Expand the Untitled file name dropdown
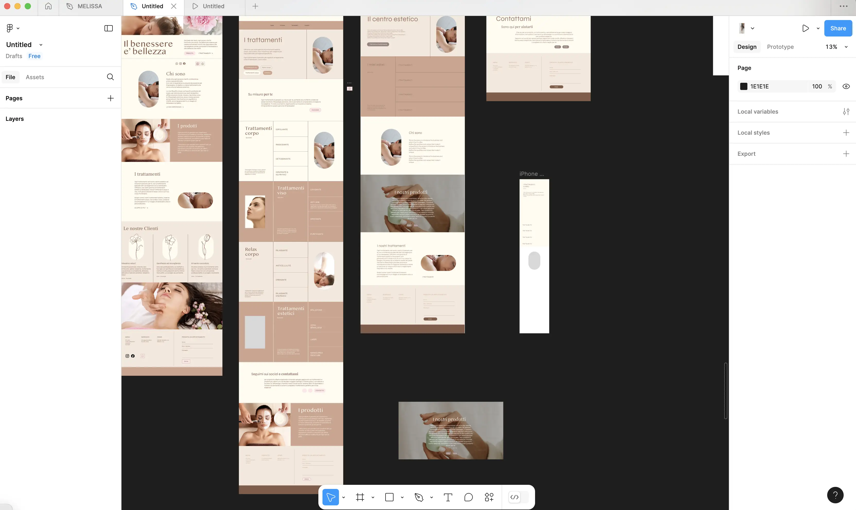 (x=41, y=45)
